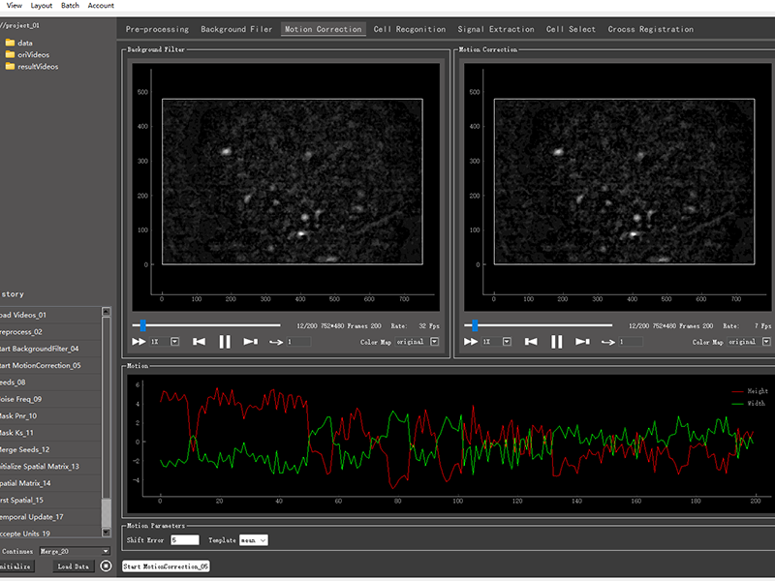This screenshot has width=775, height=581.
Task: Select the First Spatial_15 history entry
Action: coord(49,500)
